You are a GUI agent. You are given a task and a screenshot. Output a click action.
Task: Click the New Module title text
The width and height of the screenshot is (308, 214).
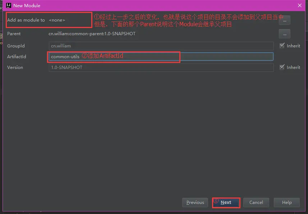click(x=27, y=5)
